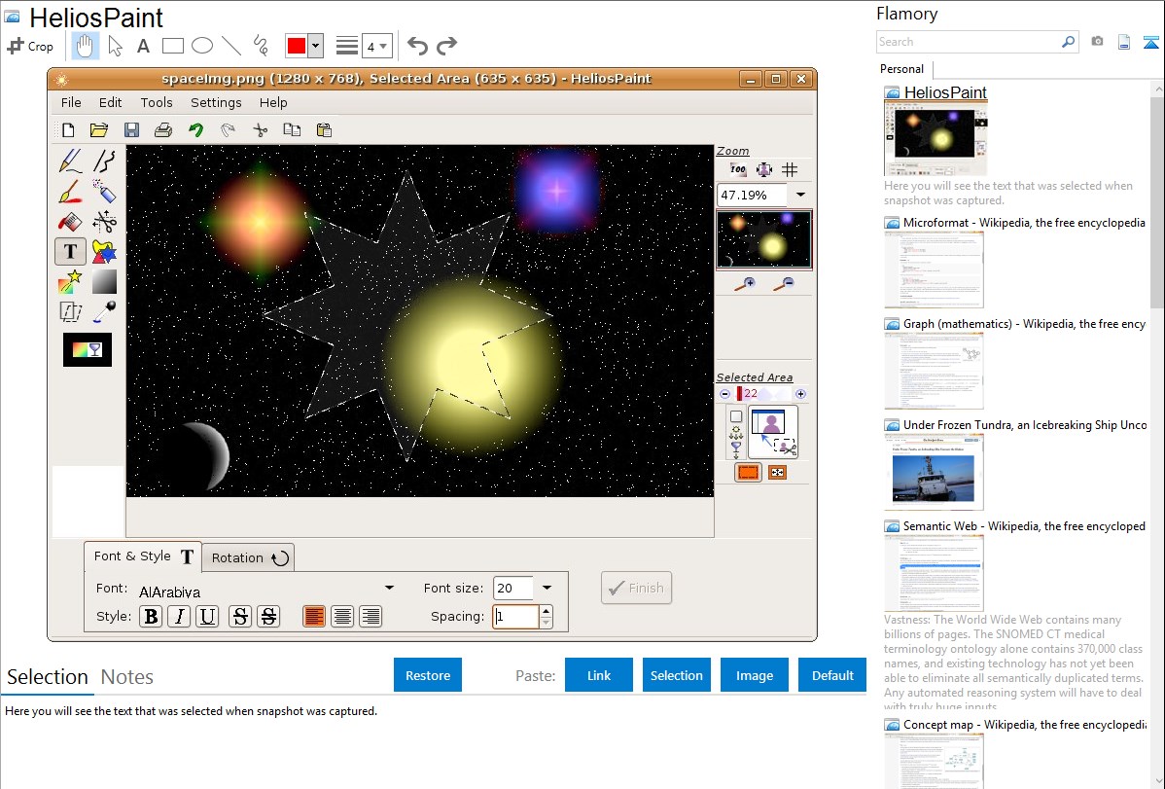Toggle left text alignment
Viewport: 1165px width, 789px height.
[x=314, y=617]
